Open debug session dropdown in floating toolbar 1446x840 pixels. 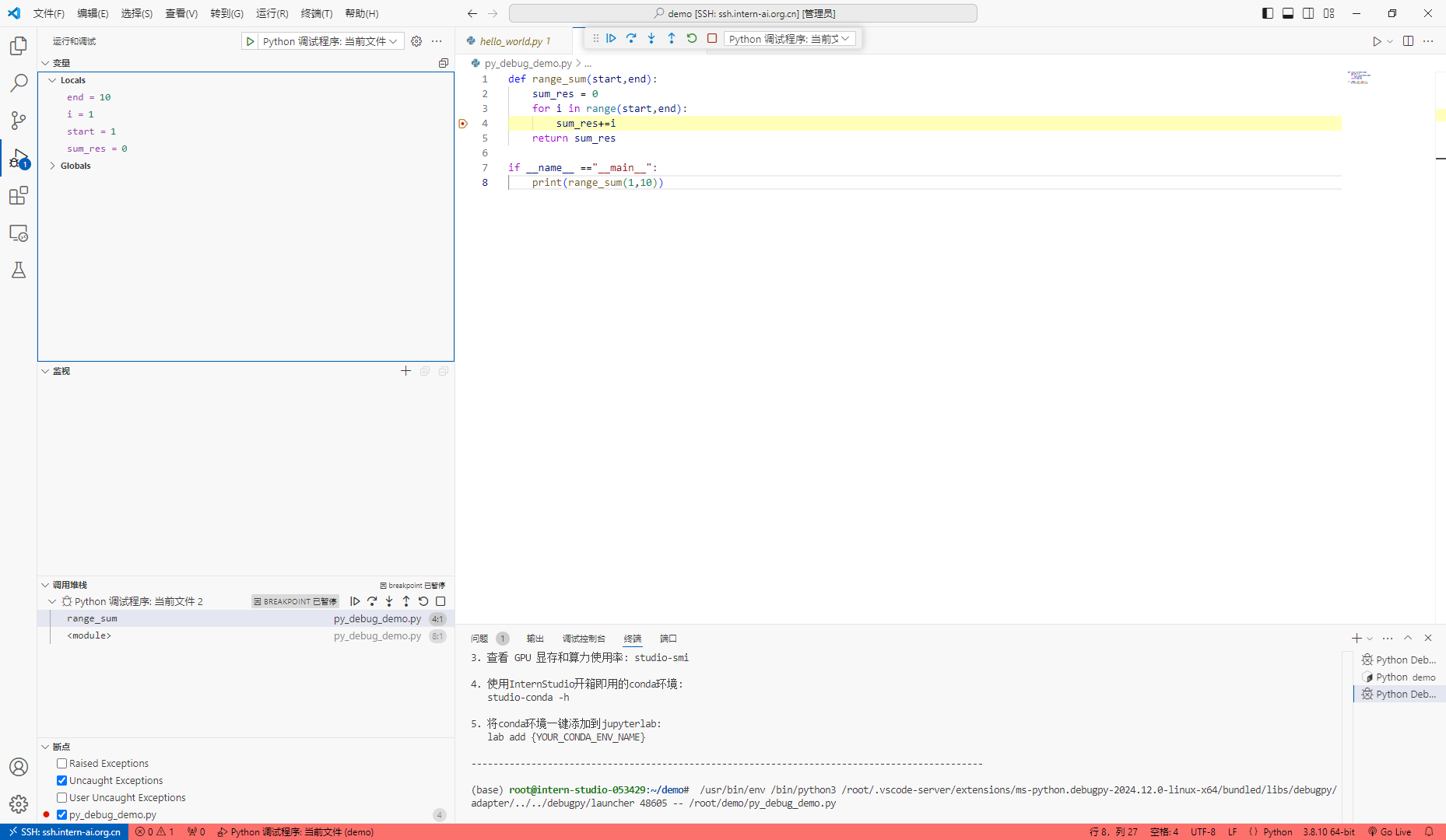point(789,39)
